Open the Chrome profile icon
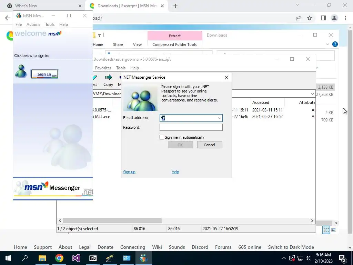 334,18
